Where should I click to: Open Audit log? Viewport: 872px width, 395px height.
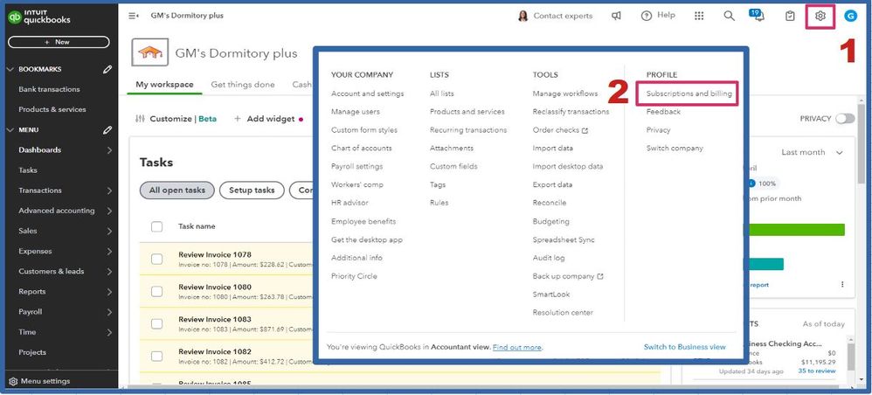549,258
